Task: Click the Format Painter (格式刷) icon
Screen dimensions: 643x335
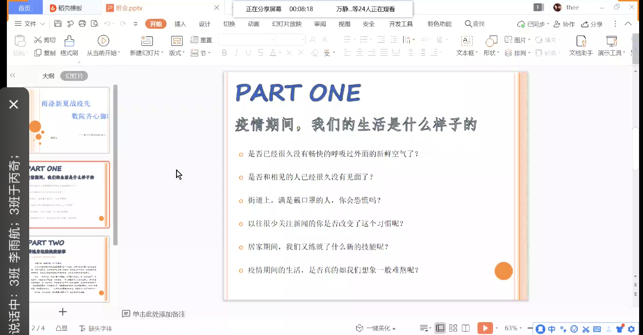Action: (x=69, y=41)
